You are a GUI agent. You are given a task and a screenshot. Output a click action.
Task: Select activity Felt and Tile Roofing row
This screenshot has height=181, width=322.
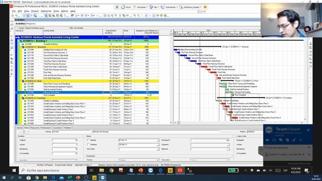(x=87, y=93)
